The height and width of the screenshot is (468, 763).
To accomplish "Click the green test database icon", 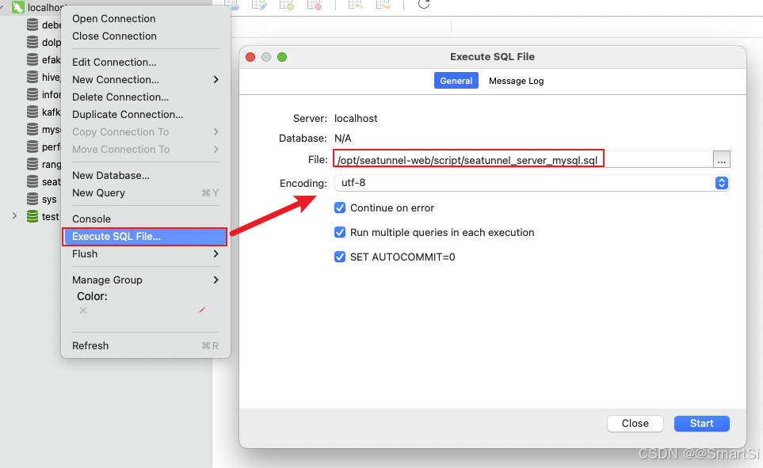I will click(32, 216).
